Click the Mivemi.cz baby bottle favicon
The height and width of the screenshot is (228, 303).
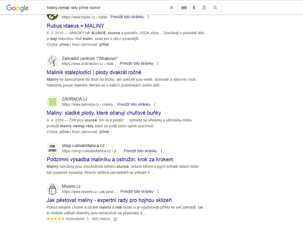coord(52,189)
